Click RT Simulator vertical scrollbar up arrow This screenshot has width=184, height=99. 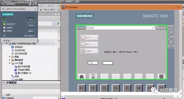click(x=181, y=12)
